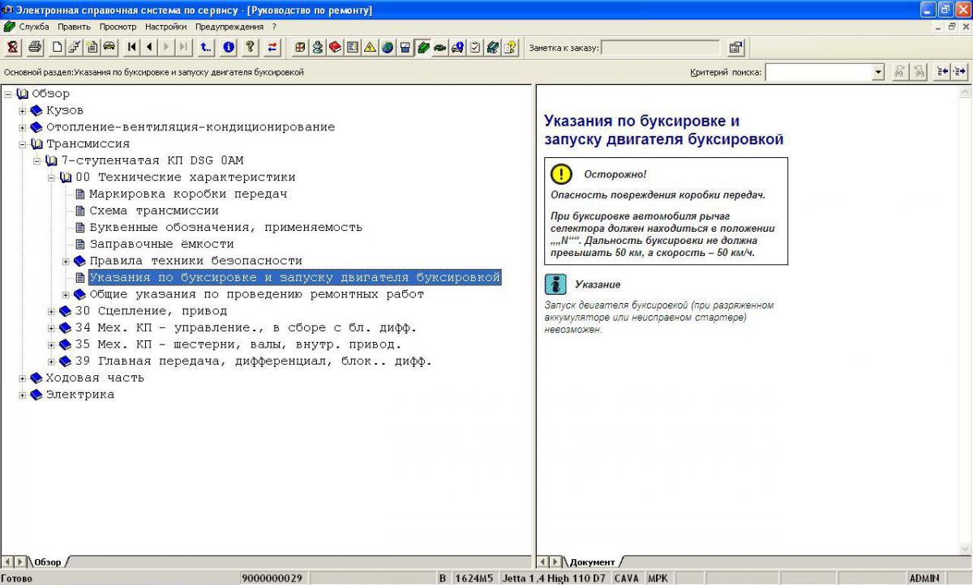
Task: Expand 39 Главная передача node
Action: pos(52,361)
